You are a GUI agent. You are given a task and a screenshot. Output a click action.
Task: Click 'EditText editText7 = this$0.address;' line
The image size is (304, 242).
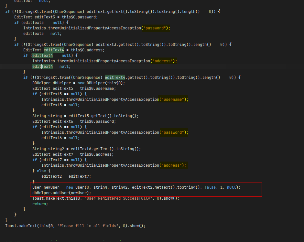pos(73,154)
